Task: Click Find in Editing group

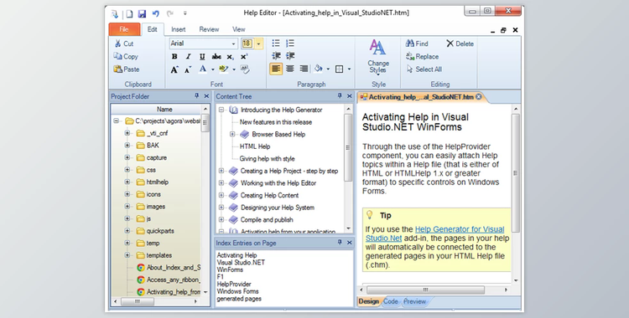Action: [417, 44]
